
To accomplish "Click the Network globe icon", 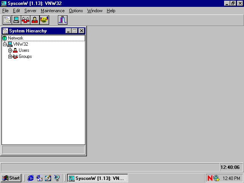I will click(5, 38).
